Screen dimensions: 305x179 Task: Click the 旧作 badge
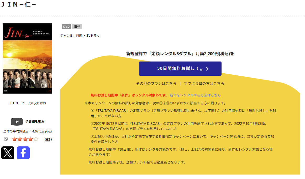[x=77, y=27]
